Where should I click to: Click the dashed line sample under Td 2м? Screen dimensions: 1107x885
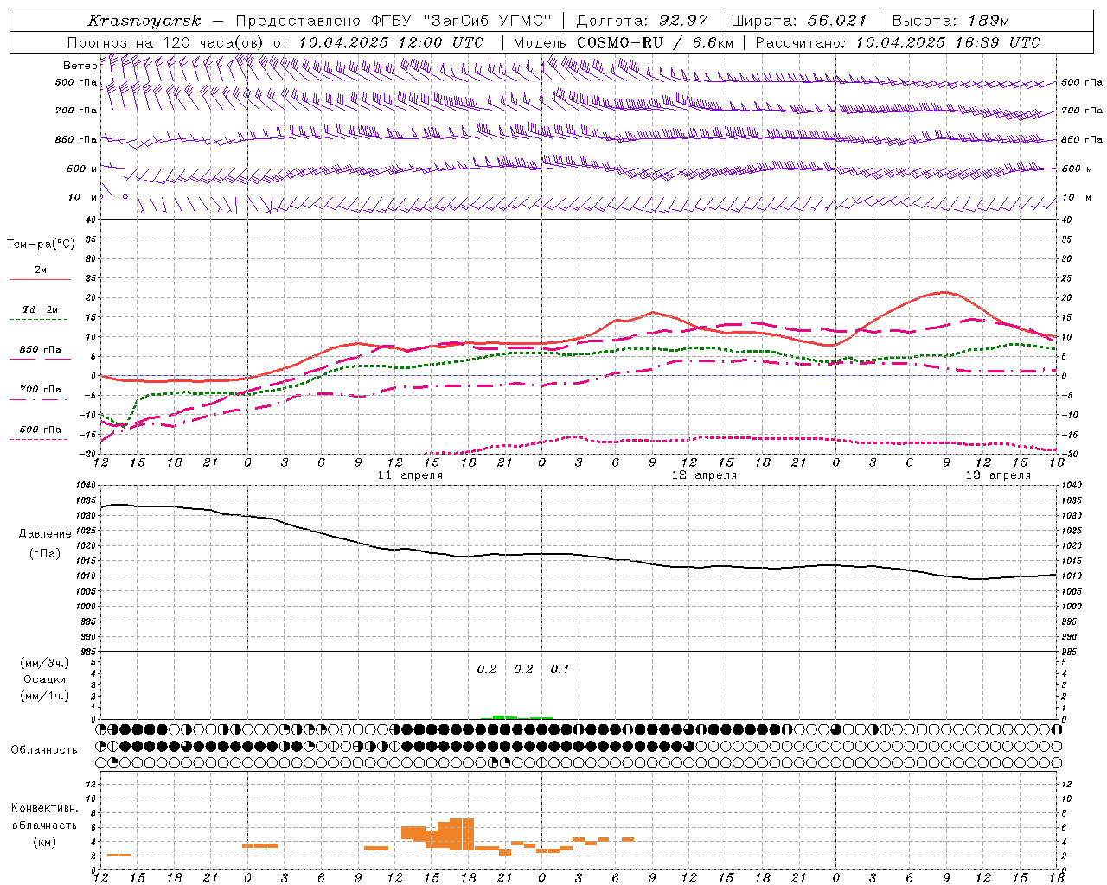(39, 320)
